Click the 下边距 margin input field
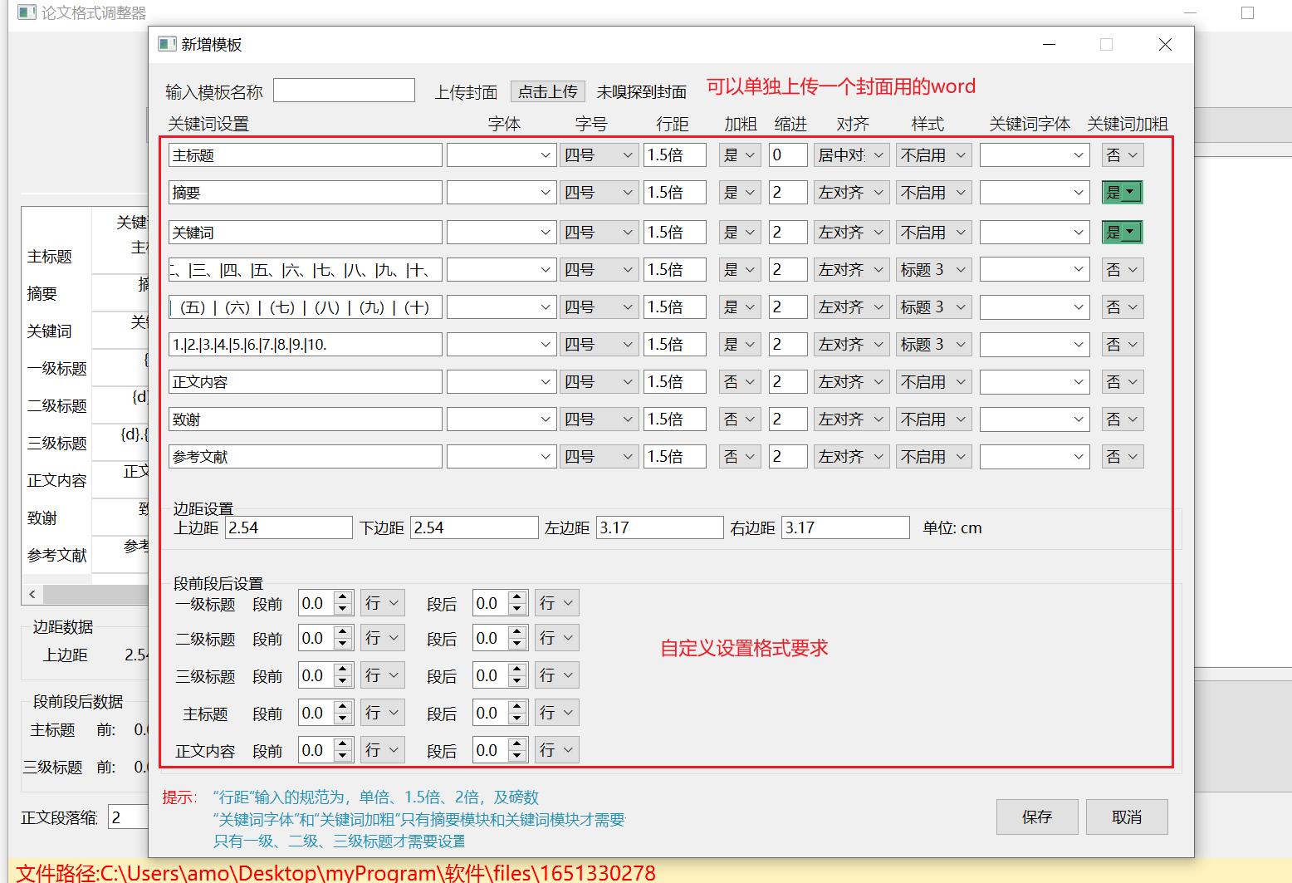 [x=474, y=527]
